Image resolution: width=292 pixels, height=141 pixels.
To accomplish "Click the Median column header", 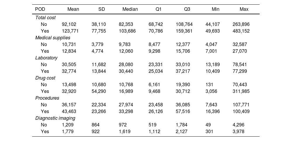I will (x=130, y=9).
